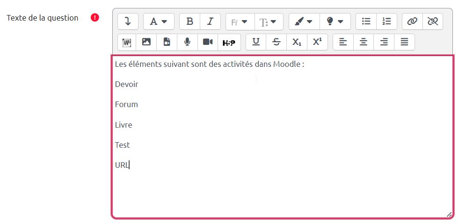Record video with the camera icon
The image size is (466, 223).
pos(208,42)
